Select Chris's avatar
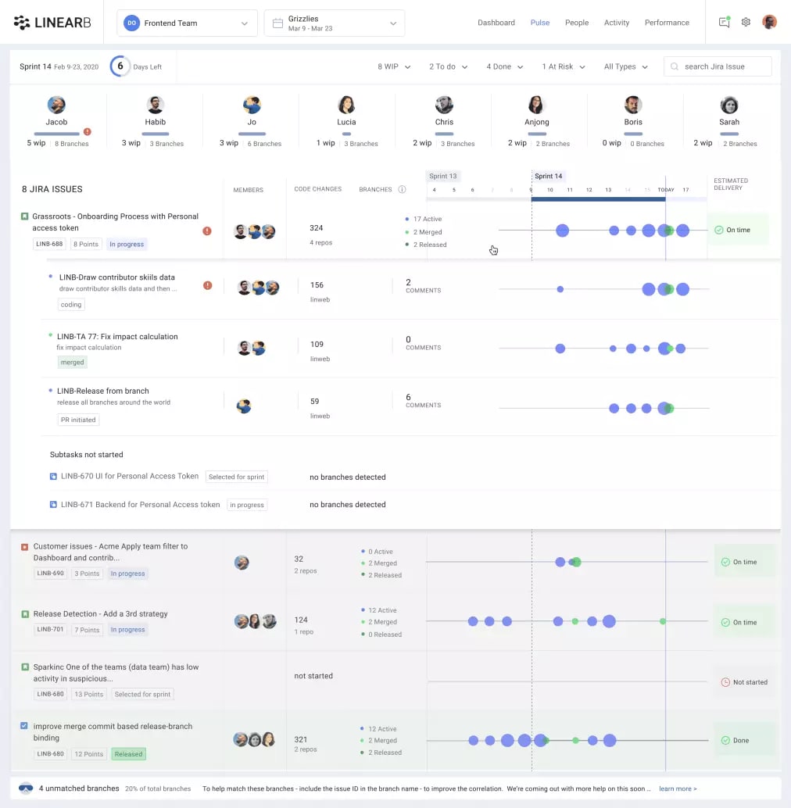Screen dimensions: 791x808 coord(444,105)
